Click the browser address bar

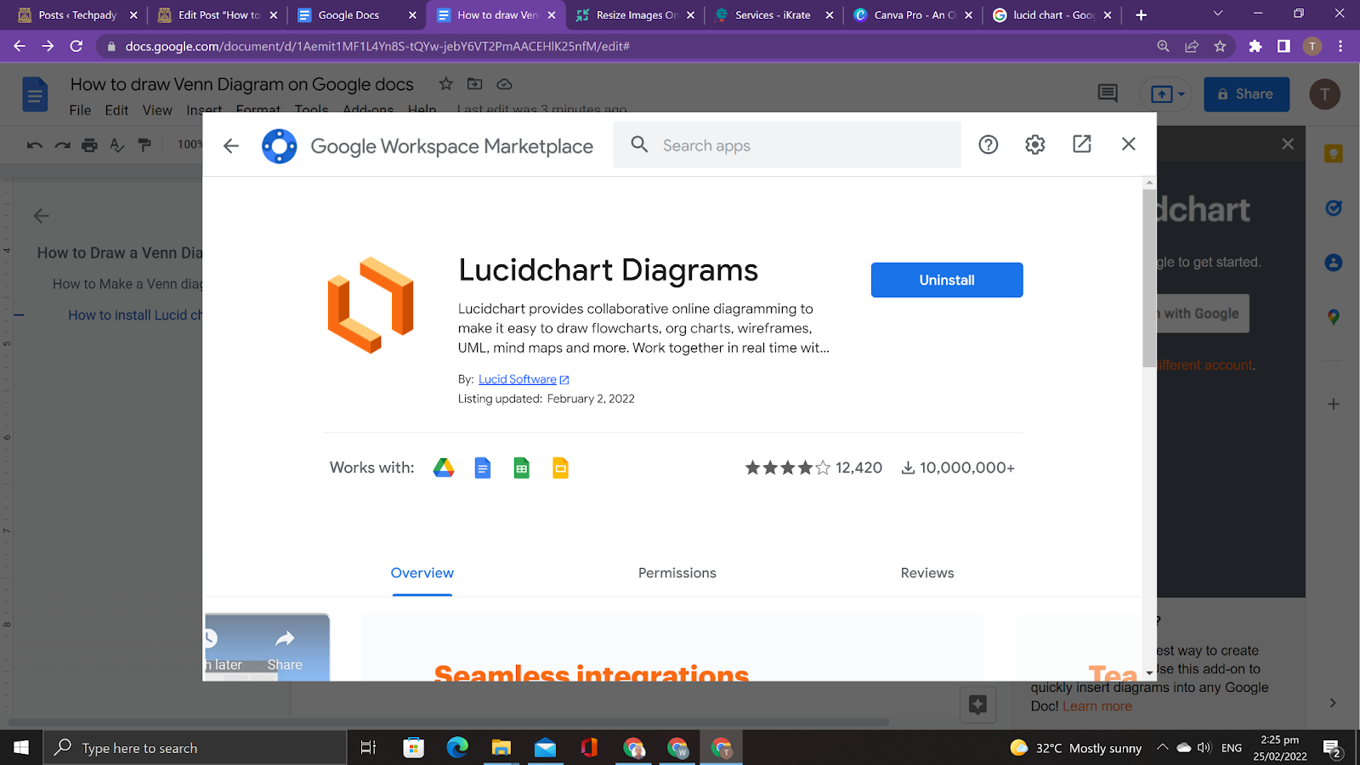point(629,46)
